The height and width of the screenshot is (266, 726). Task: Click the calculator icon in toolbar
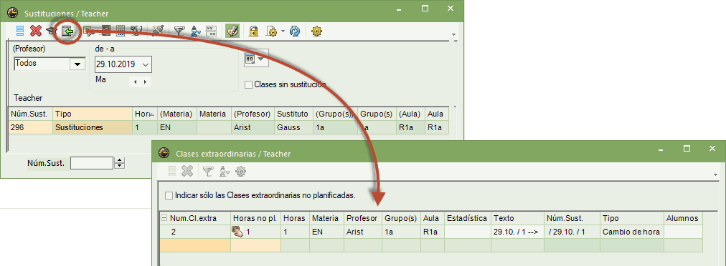click(x=121, y=31)
